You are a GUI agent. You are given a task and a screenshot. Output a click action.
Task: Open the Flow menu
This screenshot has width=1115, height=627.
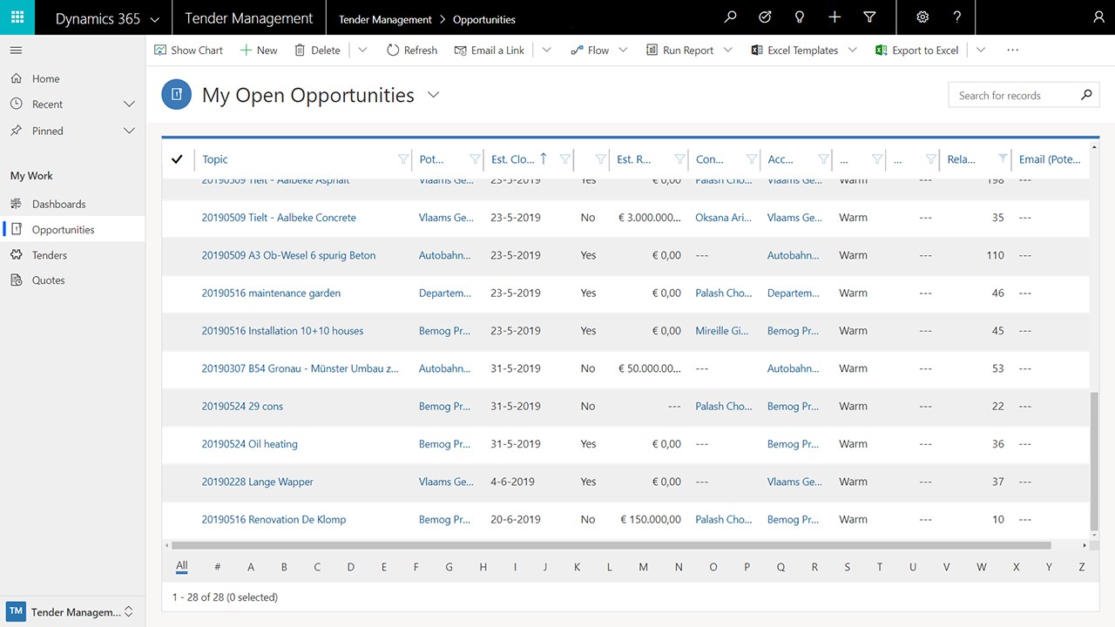[598, 51]
